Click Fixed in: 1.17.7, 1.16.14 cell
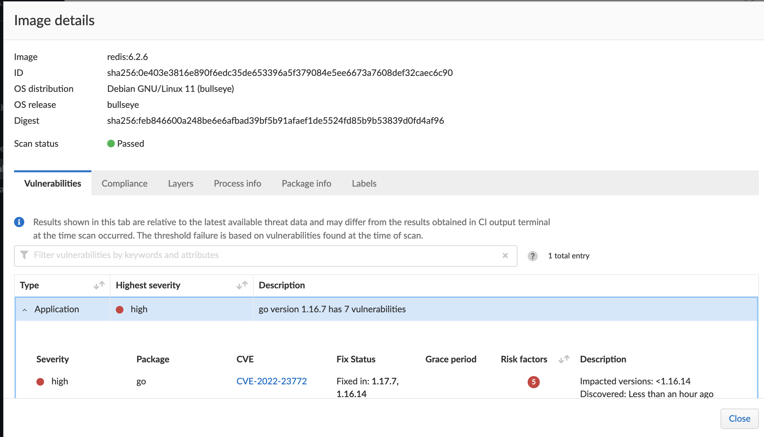This screenshot has height=437, width=764. (x=368, y=387)
